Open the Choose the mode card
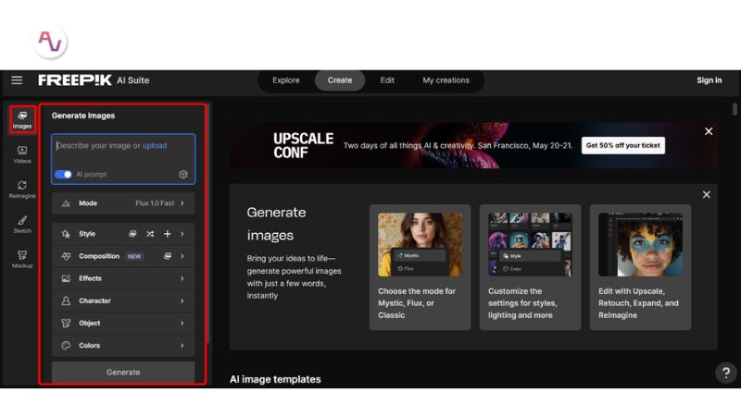 pyautogui.click(x=420, y=267)
